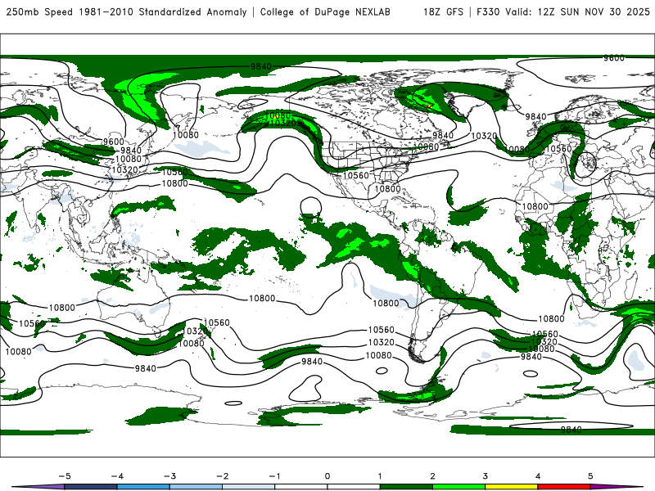Click the '-3' legend tick label
The width and height of the screenshot is (655, 491).
coord(169,476)
